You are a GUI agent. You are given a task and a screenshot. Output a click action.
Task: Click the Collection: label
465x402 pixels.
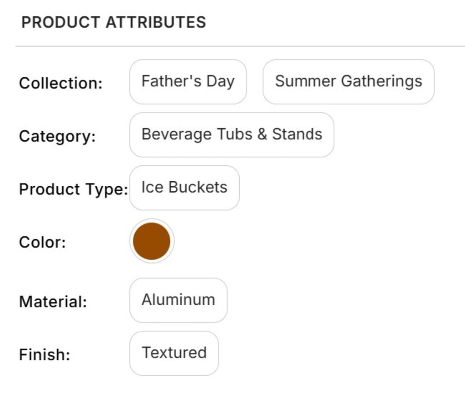61,84
